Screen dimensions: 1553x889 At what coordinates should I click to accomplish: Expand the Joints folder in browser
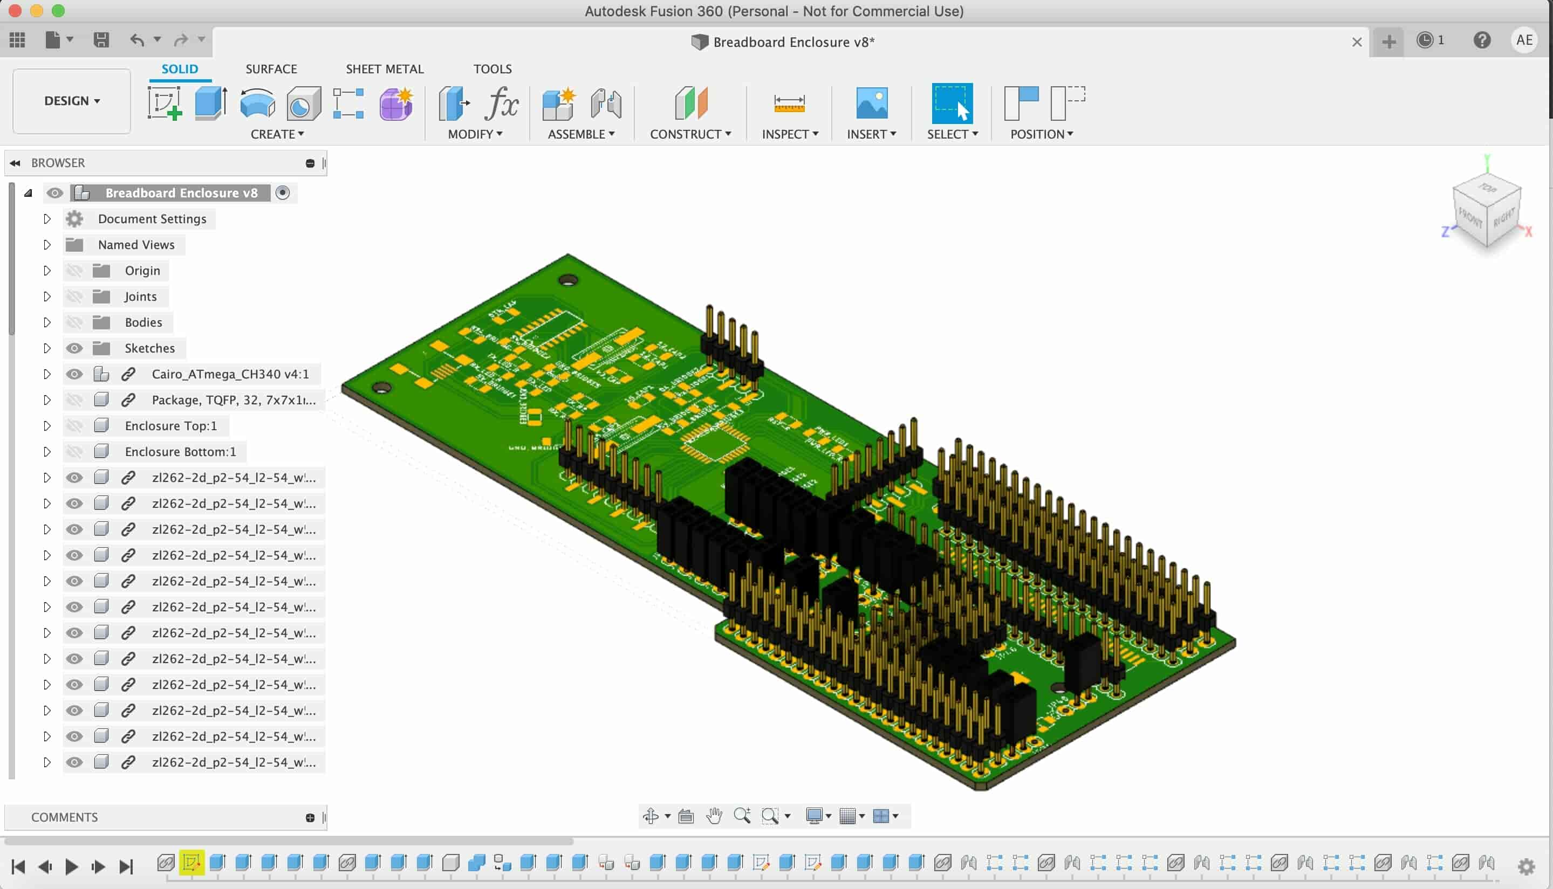pyautogui.click(x=46, y=295)
